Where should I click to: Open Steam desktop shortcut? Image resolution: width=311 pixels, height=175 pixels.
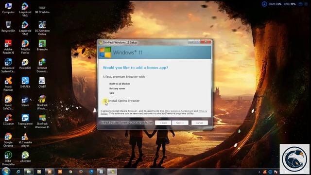pos(25,101)
